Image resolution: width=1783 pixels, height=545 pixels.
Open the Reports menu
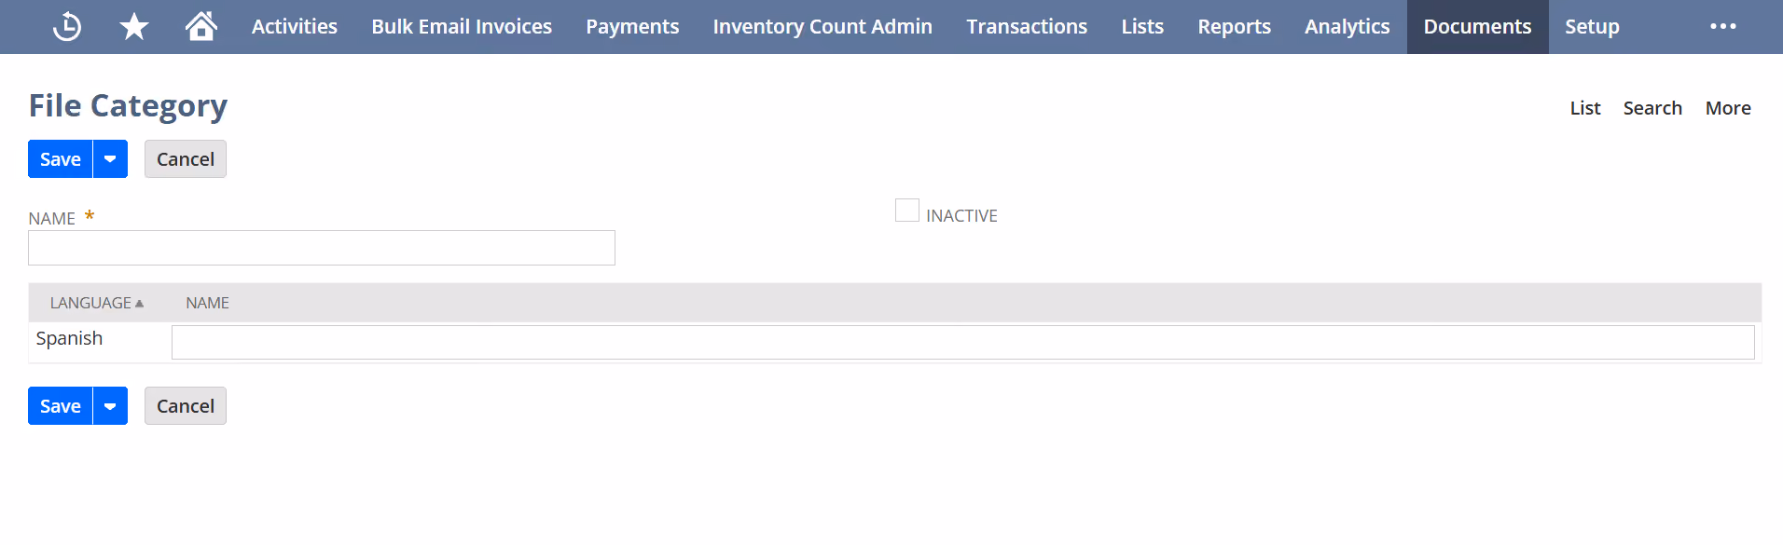(1234, 27)
